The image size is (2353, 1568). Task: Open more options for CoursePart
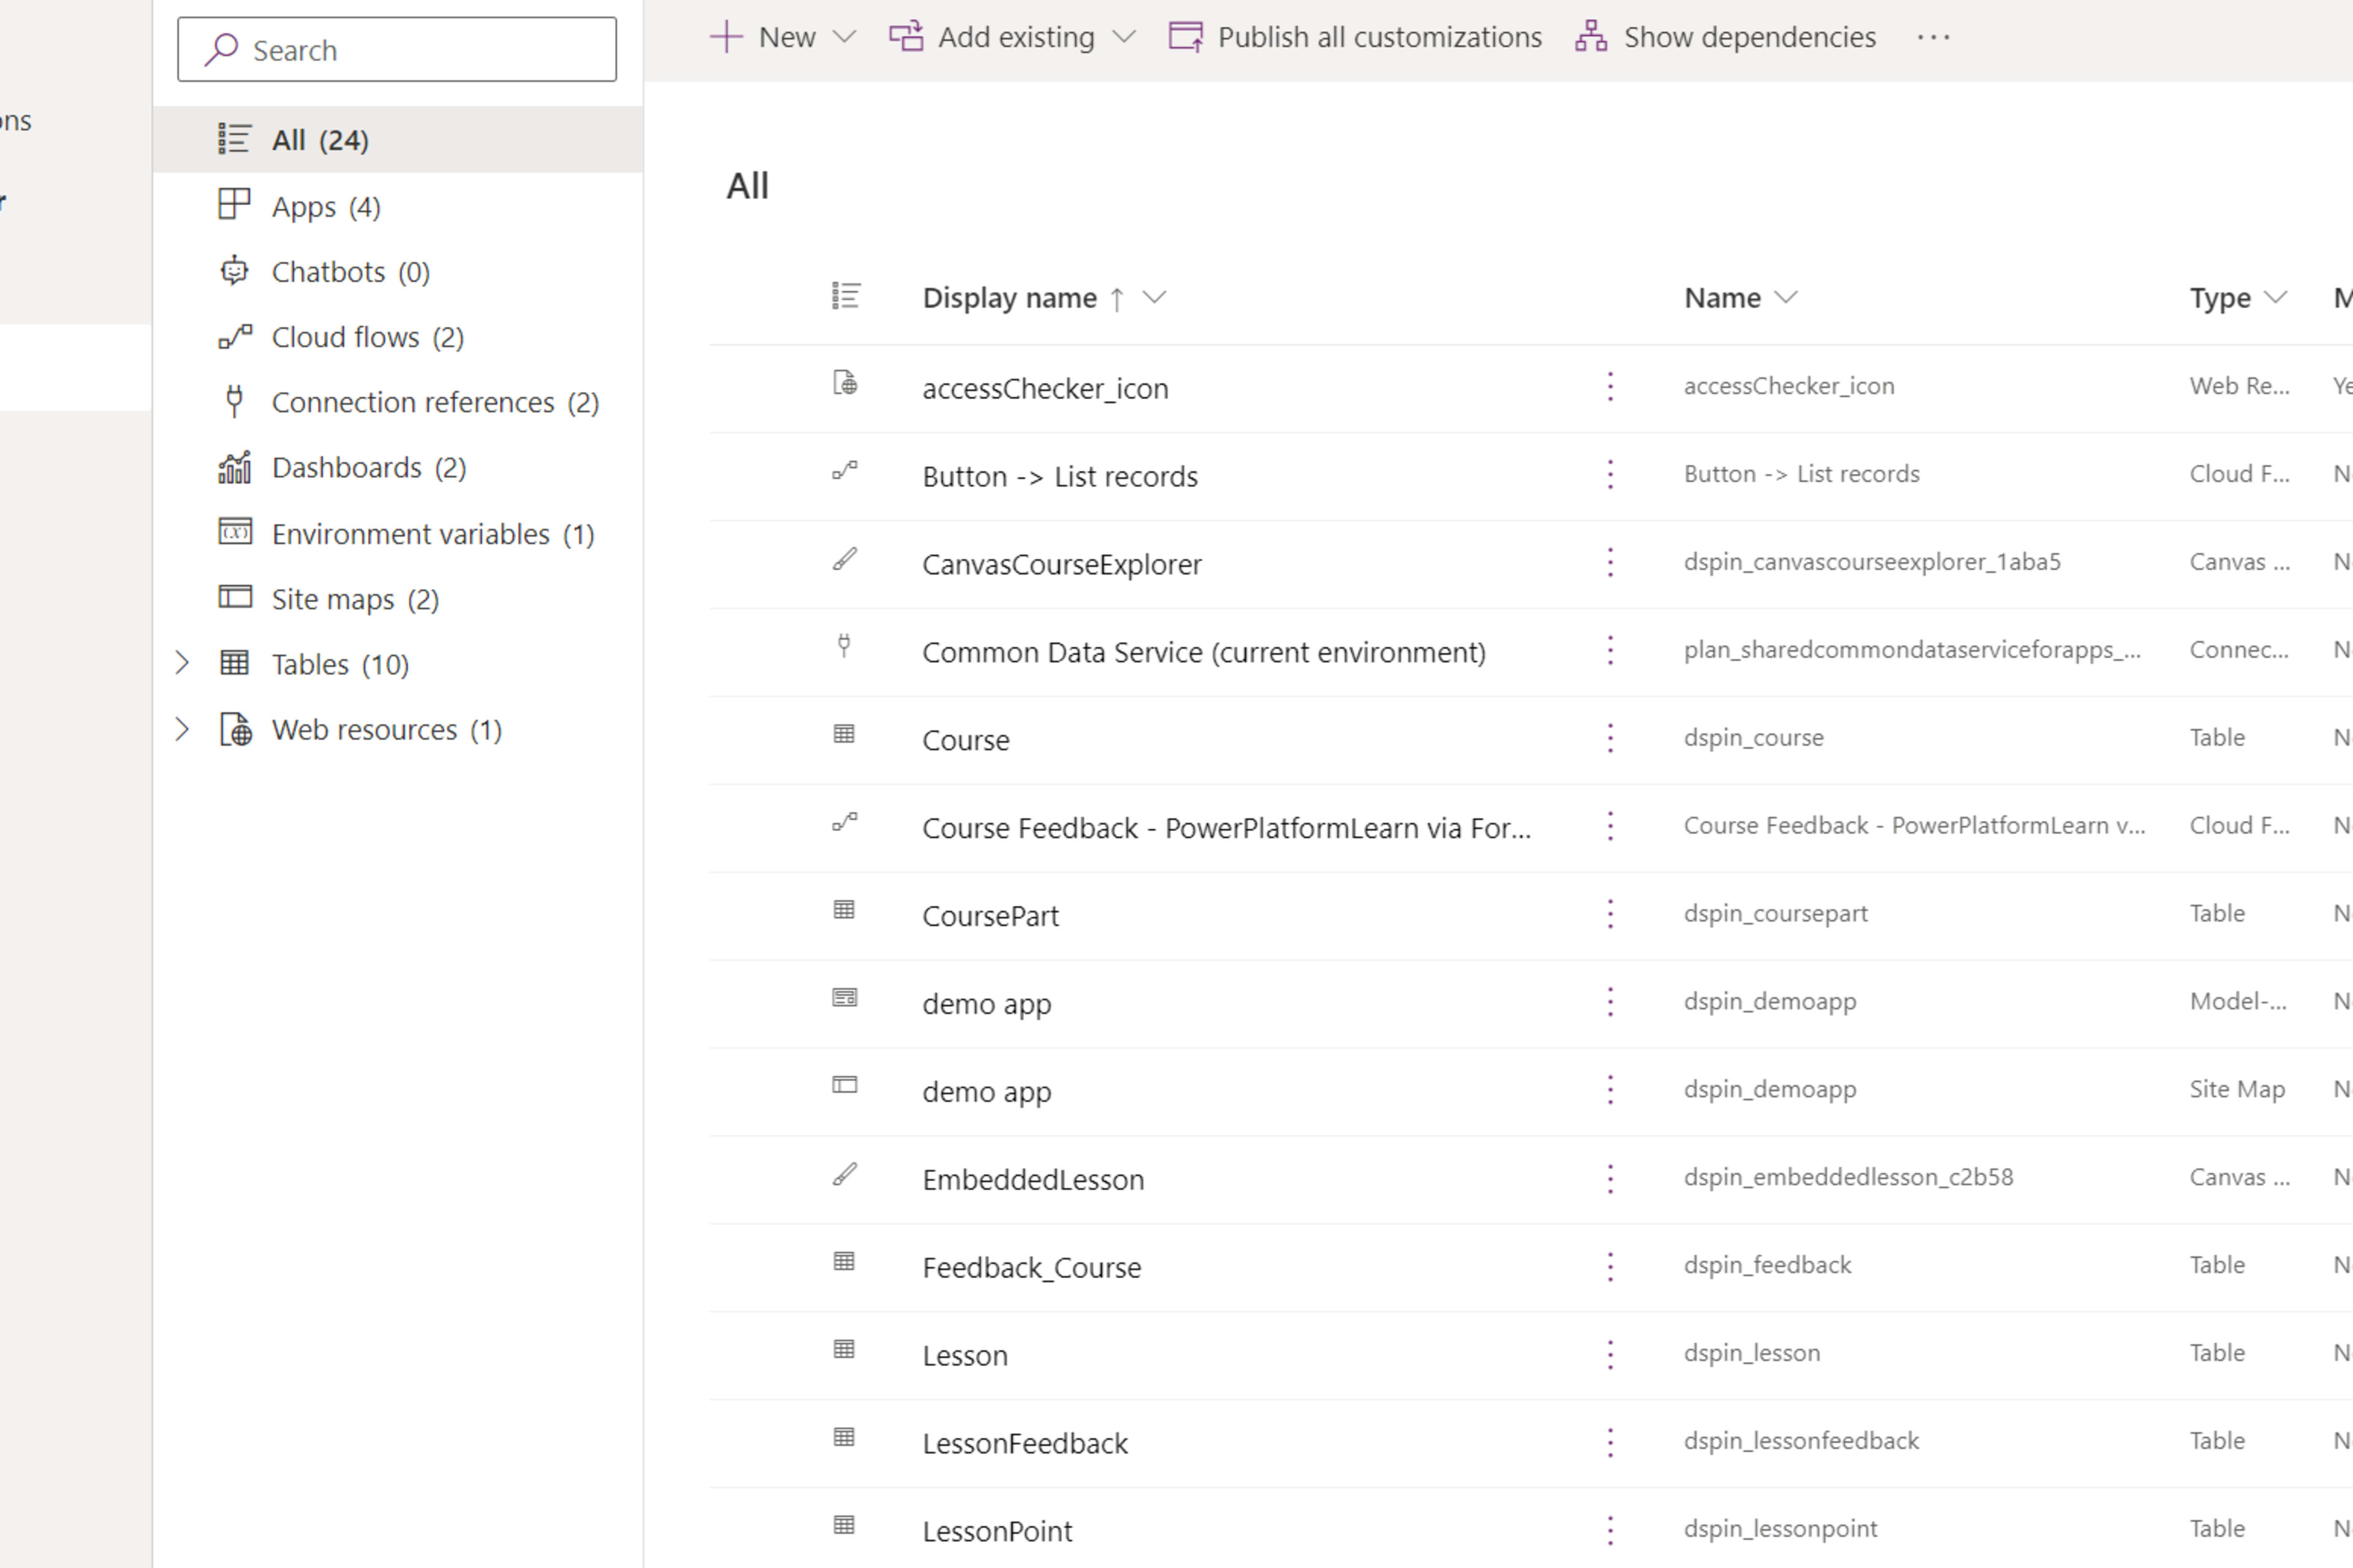[1611, 914]
